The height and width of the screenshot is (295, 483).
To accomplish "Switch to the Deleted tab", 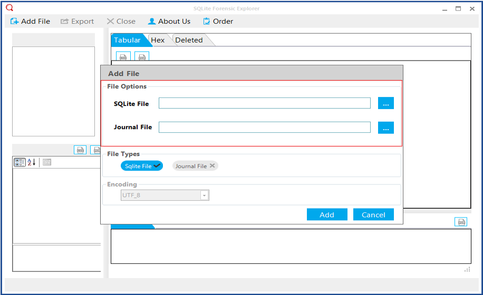I will pyautogui.click(x=189, y=40).
